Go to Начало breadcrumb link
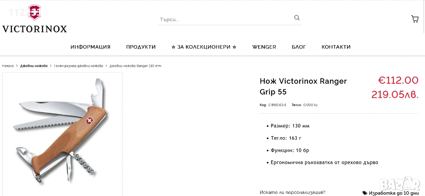Screen dimensions: 425x196 (8, 66)
